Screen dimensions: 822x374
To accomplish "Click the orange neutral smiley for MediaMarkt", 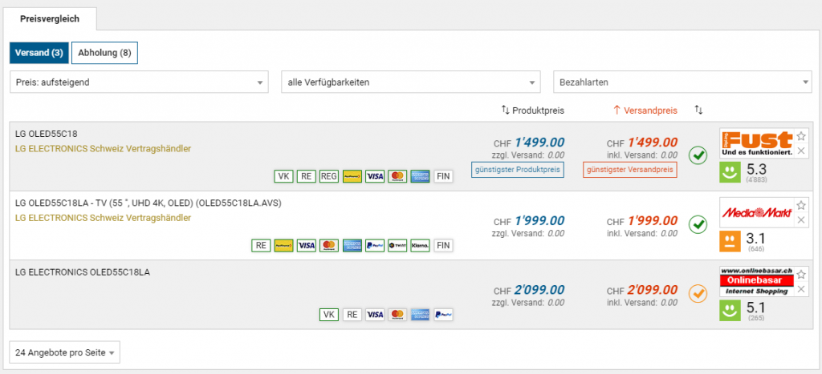I will tap(730, 242).
